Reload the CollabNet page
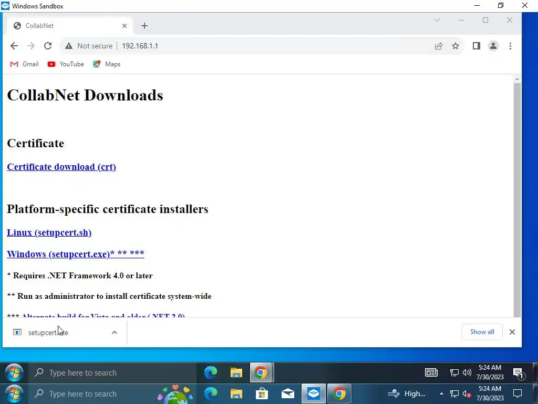This screenshot has height=404, width=538. click(x=48, y=46)
